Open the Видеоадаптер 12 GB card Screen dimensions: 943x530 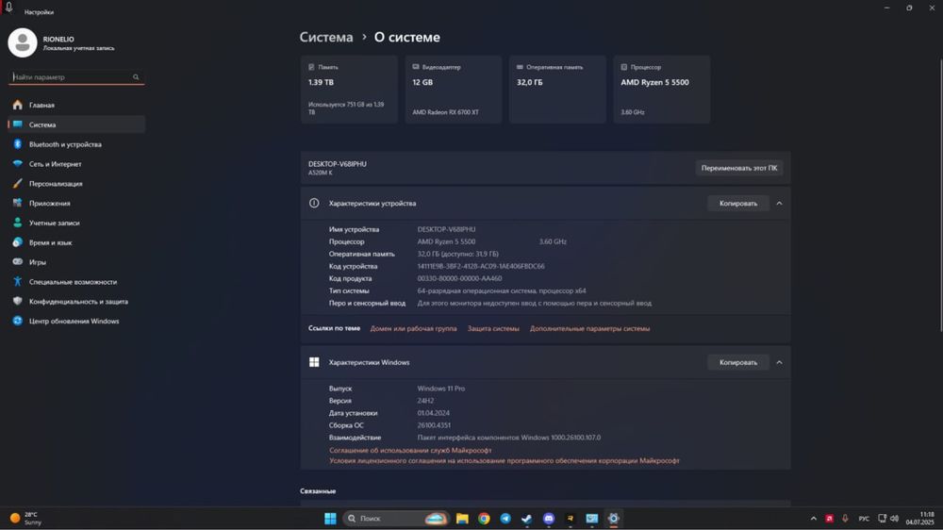[454, 90]
